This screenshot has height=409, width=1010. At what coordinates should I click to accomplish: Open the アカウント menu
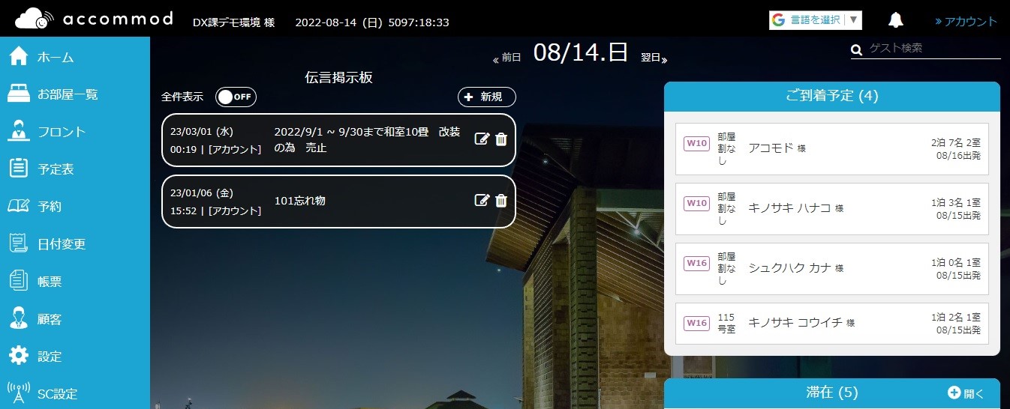pyautogui.click(x=966, y=21)
